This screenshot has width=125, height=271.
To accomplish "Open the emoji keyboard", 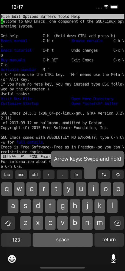I will click(12, 259).
